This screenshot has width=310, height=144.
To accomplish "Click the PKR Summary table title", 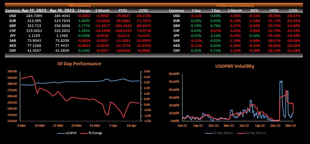I will pyautogui.click(x=79, y=6).
